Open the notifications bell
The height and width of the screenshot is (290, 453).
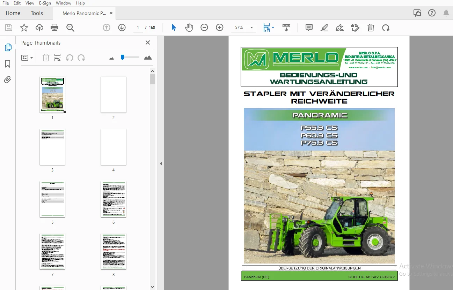tap(446, 13)
